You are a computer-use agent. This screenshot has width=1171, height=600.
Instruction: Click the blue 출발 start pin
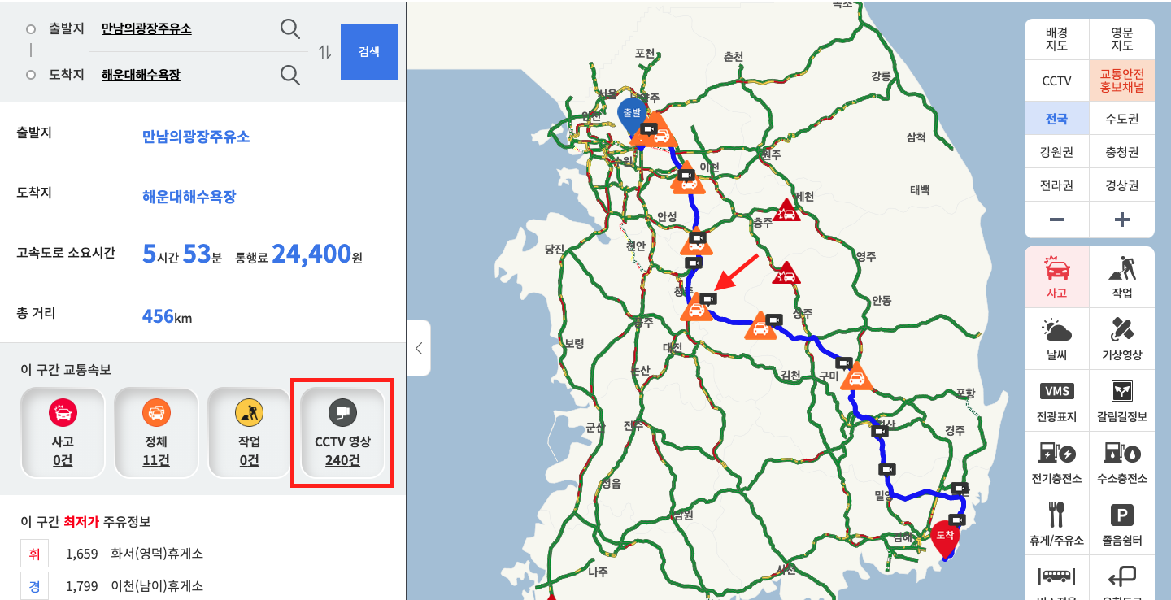[632, 116]
